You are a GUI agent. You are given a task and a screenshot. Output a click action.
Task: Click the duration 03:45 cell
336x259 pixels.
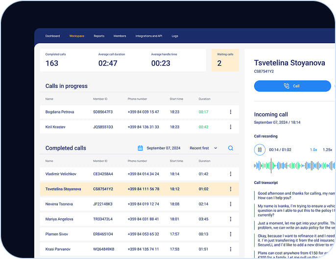coord(203,219)
